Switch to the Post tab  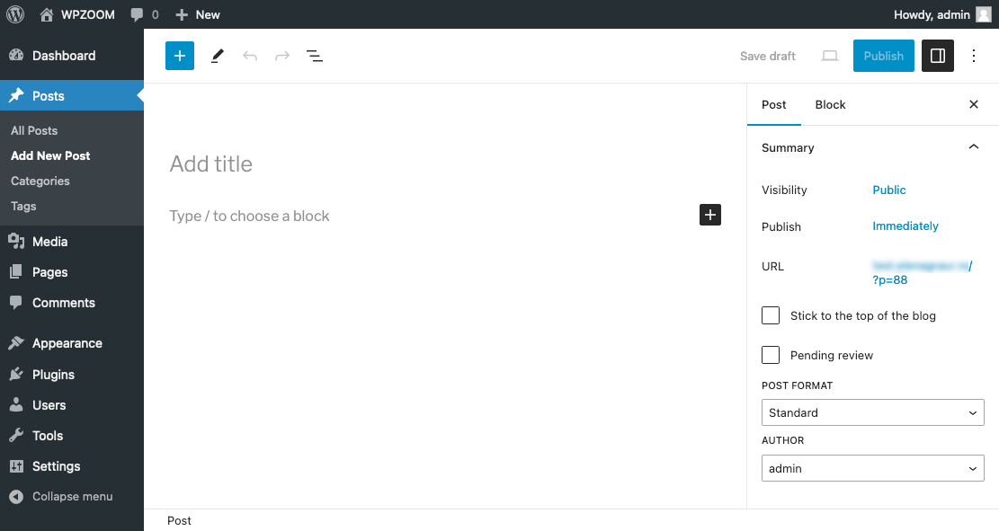click(x=774, y=104)
